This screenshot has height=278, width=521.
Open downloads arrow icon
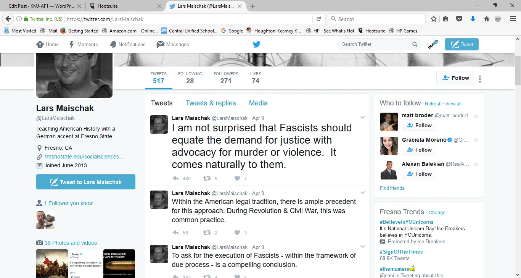pyautogui.click(x=473, y=19)
